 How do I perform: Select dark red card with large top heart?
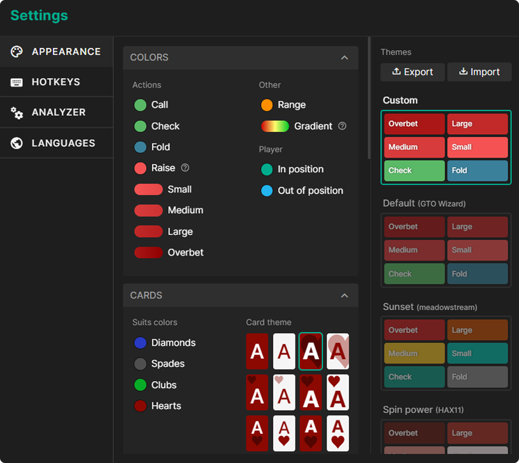point(311,393)
